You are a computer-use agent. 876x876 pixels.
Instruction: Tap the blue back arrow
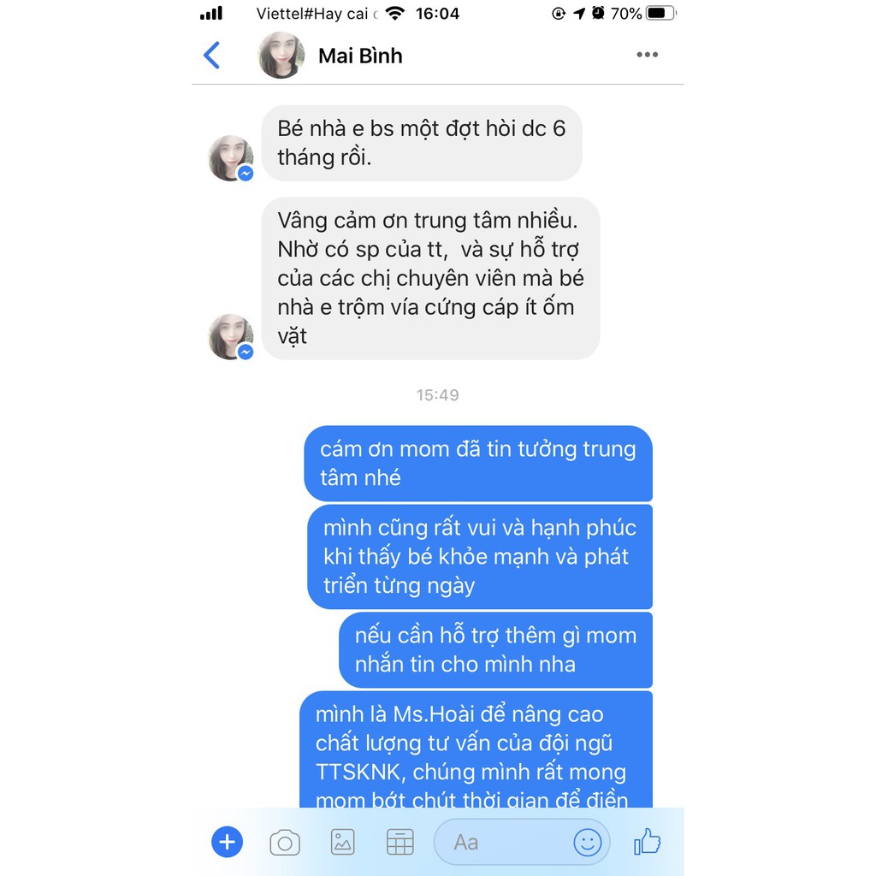click(x=212, y=56)
